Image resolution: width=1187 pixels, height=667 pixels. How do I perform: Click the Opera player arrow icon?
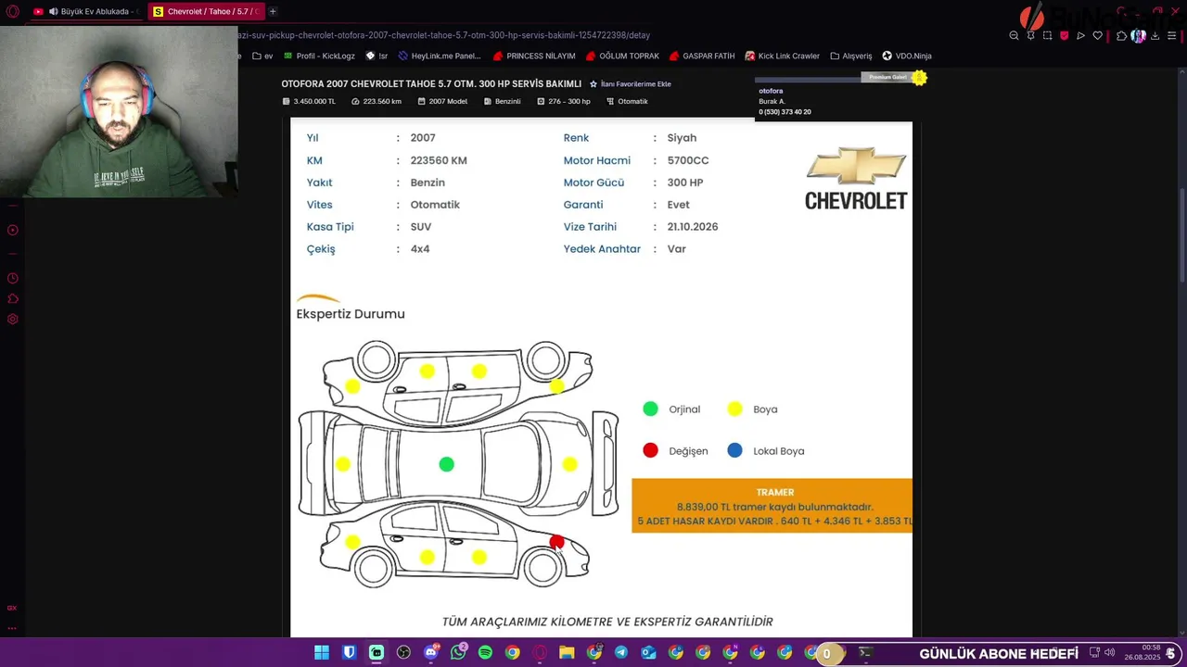[x=1080, y=35]
